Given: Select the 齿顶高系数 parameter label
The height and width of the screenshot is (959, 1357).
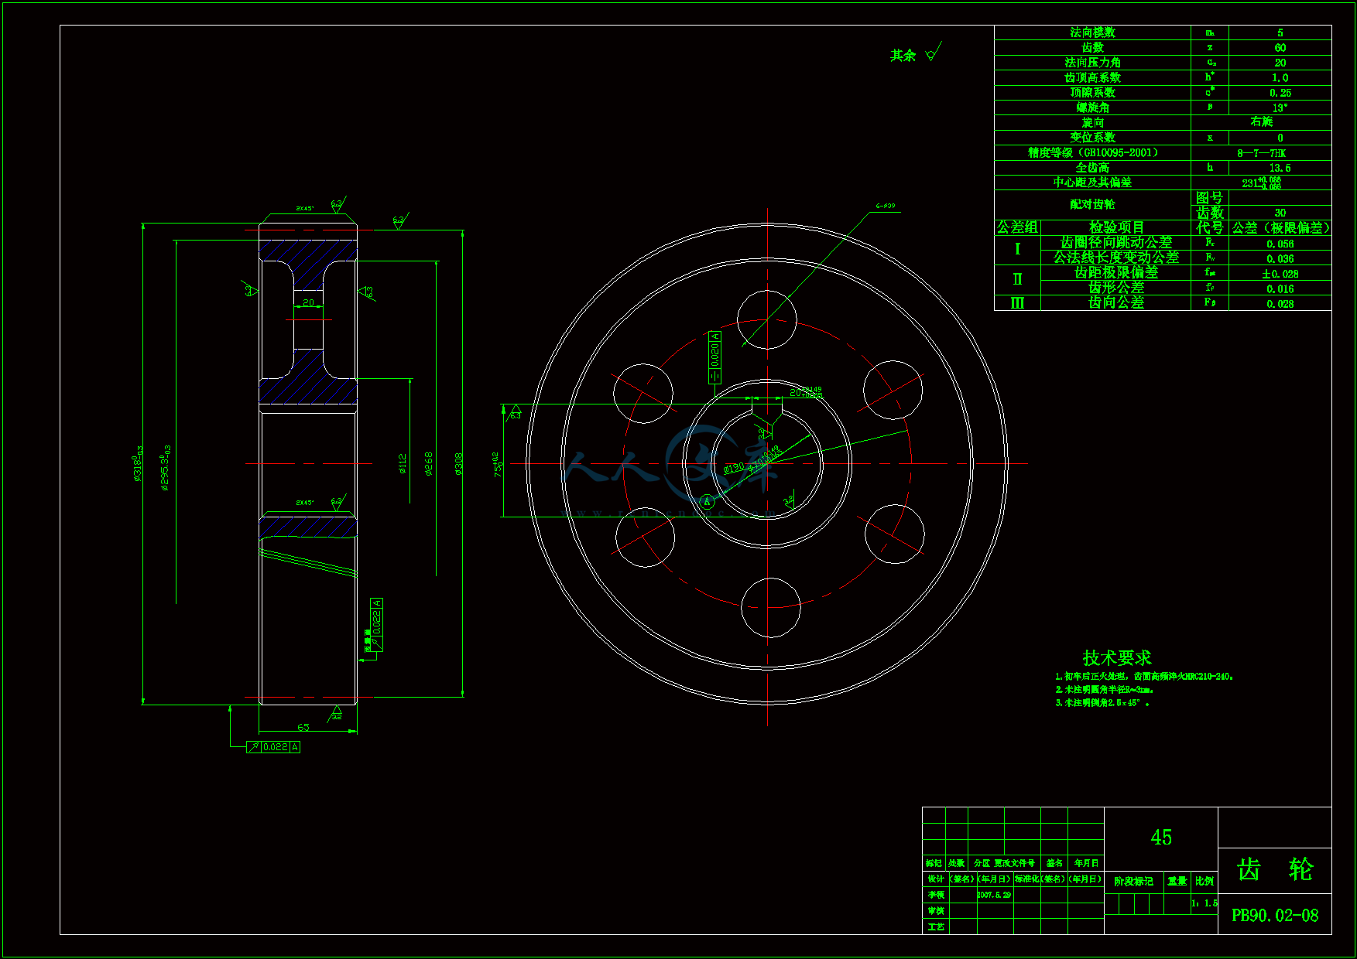Looking at the screenshot, I should [x=1092, y=77].
